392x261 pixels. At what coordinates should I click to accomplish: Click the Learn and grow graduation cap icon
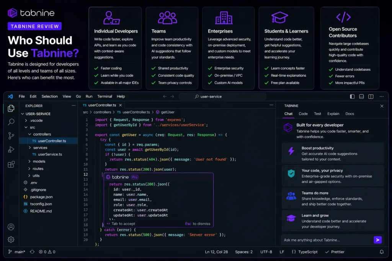pyautogui.click(x=291, y=218)
